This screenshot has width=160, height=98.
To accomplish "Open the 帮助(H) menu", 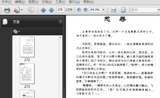I will pos(88,2).
